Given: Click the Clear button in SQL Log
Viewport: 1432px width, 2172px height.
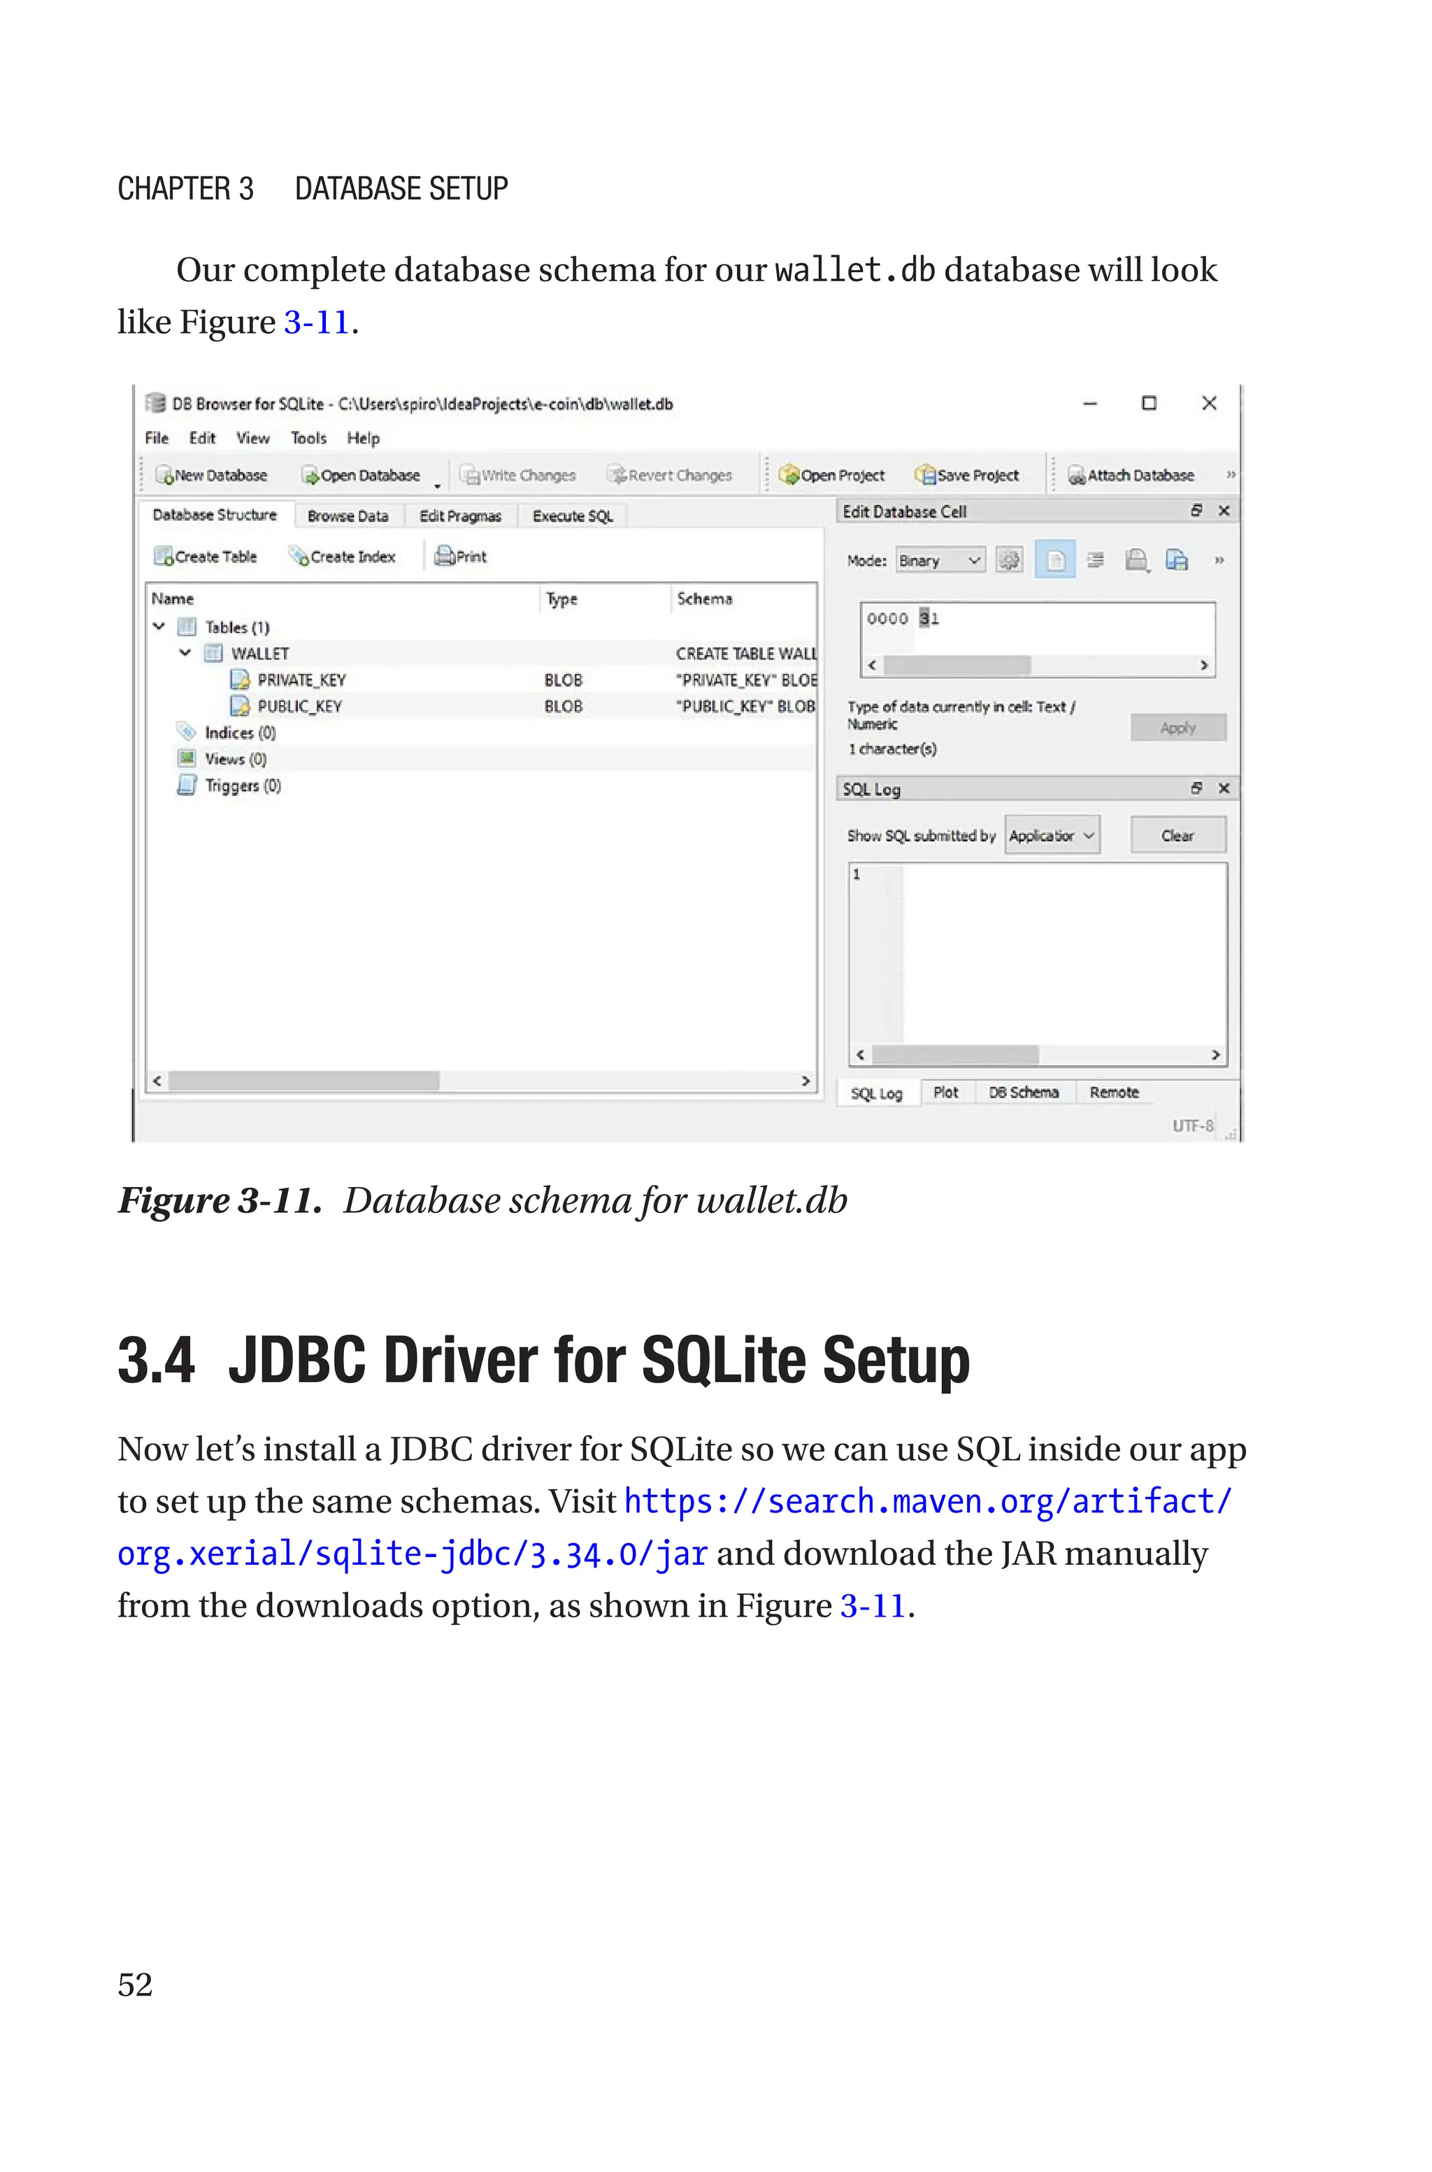Looking at the screenshot, I should tap(1178, 835).
